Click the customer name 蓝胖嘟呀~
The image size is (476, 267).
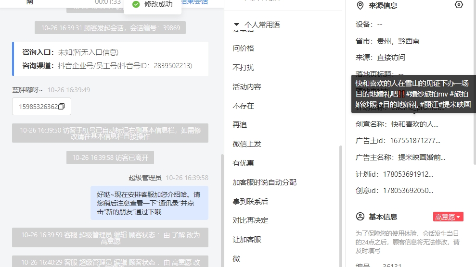[27, 90]
